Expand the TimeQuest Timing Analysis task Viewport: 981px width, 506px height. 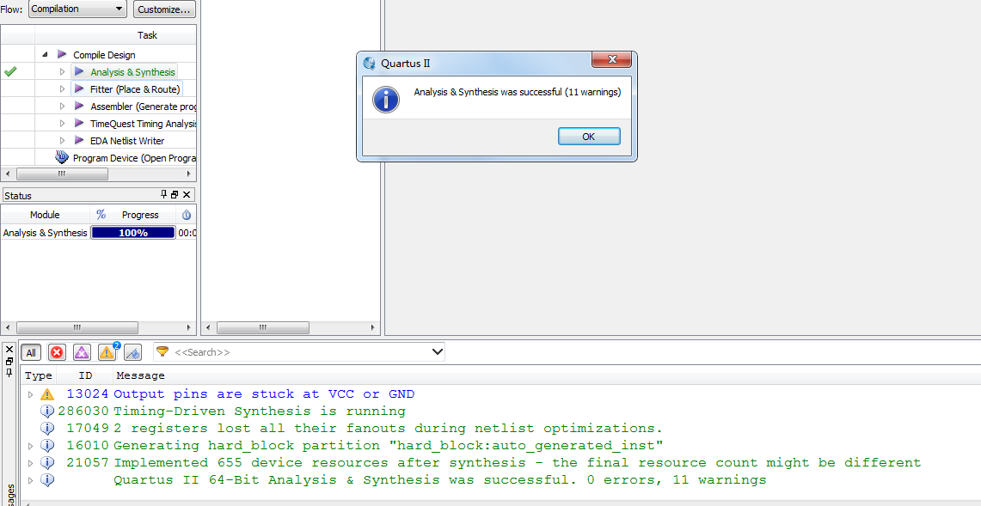[62, 123]
